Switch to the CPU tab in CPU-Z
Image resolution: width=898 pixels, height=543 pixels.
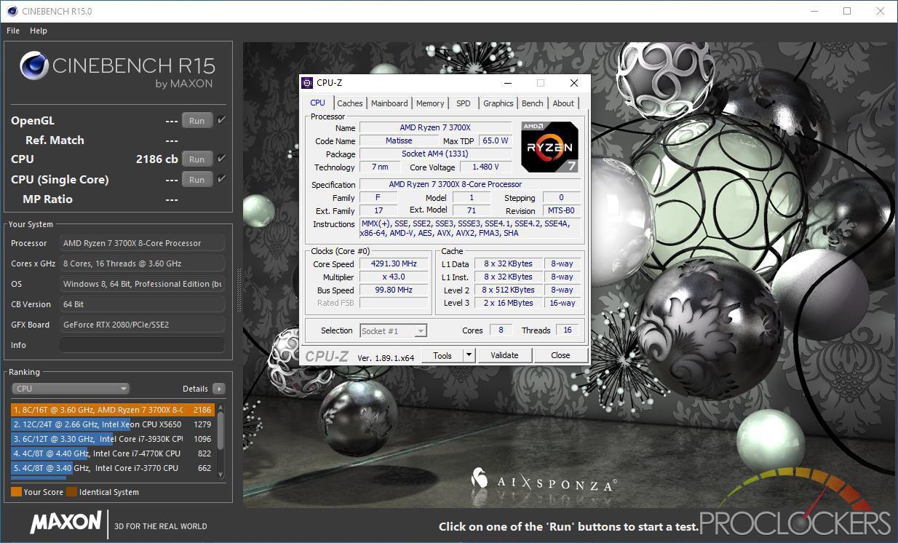(x=318, y=103)
